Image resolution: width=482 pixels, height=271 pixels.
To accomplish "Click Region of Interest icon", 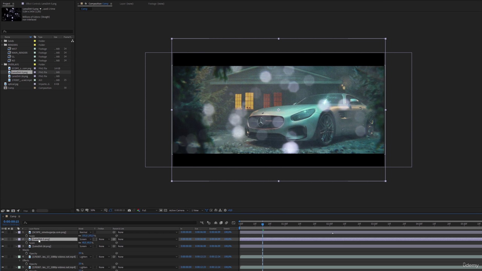I will click(x=161, y=210).
